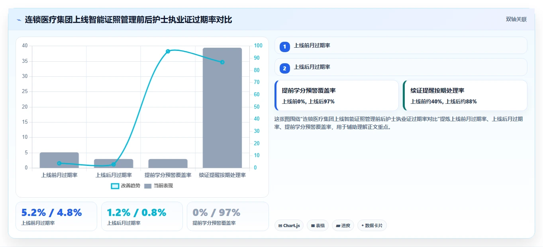Click the tall bar for 续证提醒按期处理率
The image size is (543, 247).
point(222,108)
